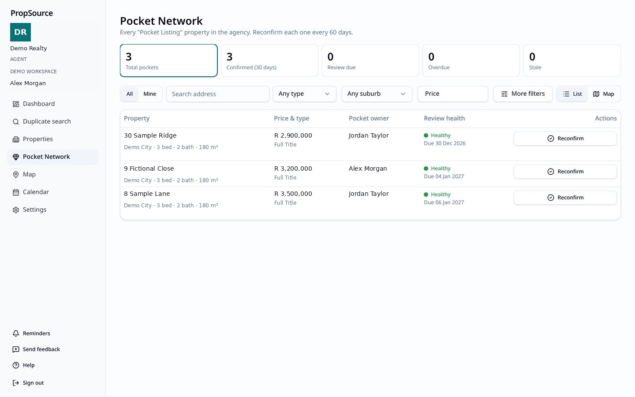
Task: Switch to Map view toggle
Action: pyautogui.click(x=604, y=94)
